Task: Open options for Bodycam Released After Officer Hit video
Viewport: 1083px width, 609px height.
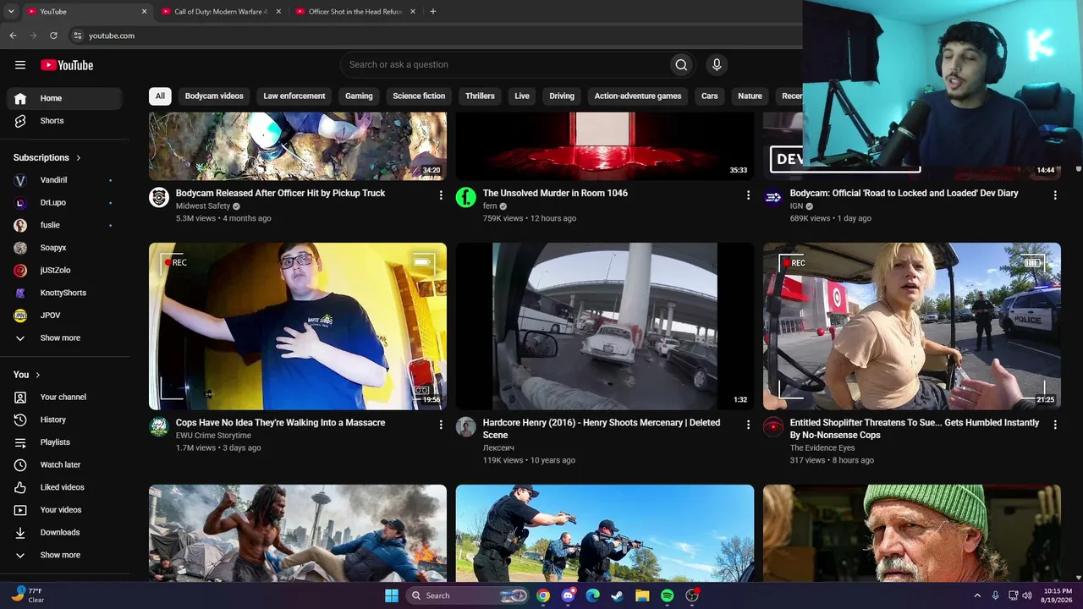Action: click(441, 195)
